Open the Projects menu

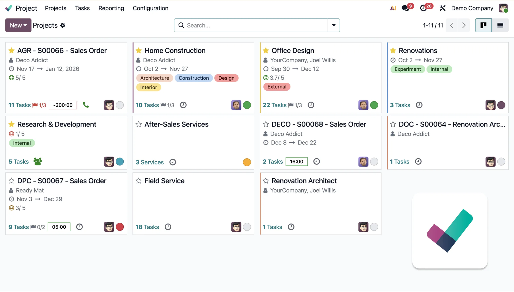tap(55, 8)
